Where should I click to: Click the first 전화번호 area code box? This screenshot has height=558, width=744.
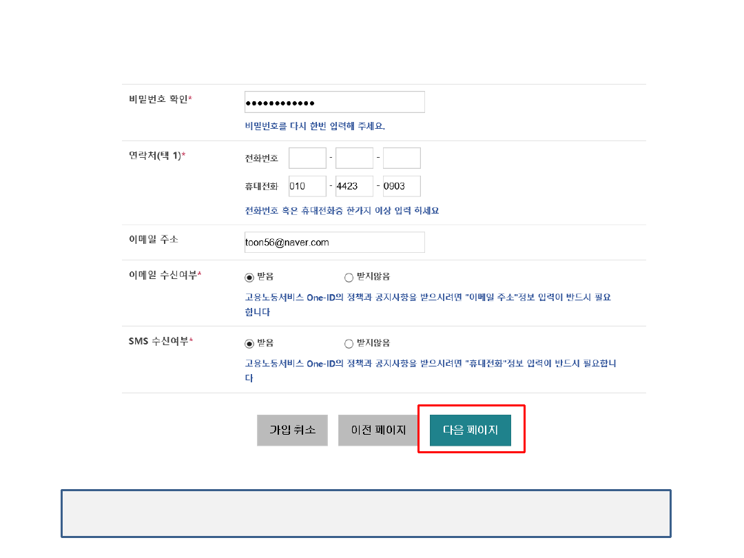point(307,158)
